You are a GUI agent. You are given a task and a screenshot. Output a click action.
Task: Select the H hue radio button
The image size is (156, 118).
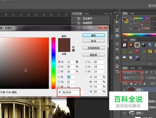(59, 62)
